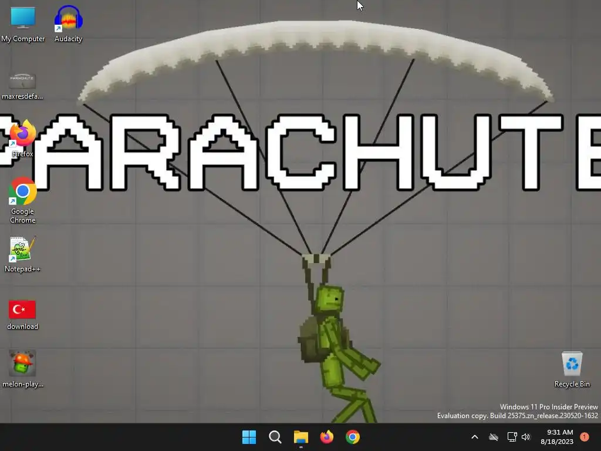The image size is (601, 451).
Task: Launch Firefox from the taskbar
Action: [326, 437]
